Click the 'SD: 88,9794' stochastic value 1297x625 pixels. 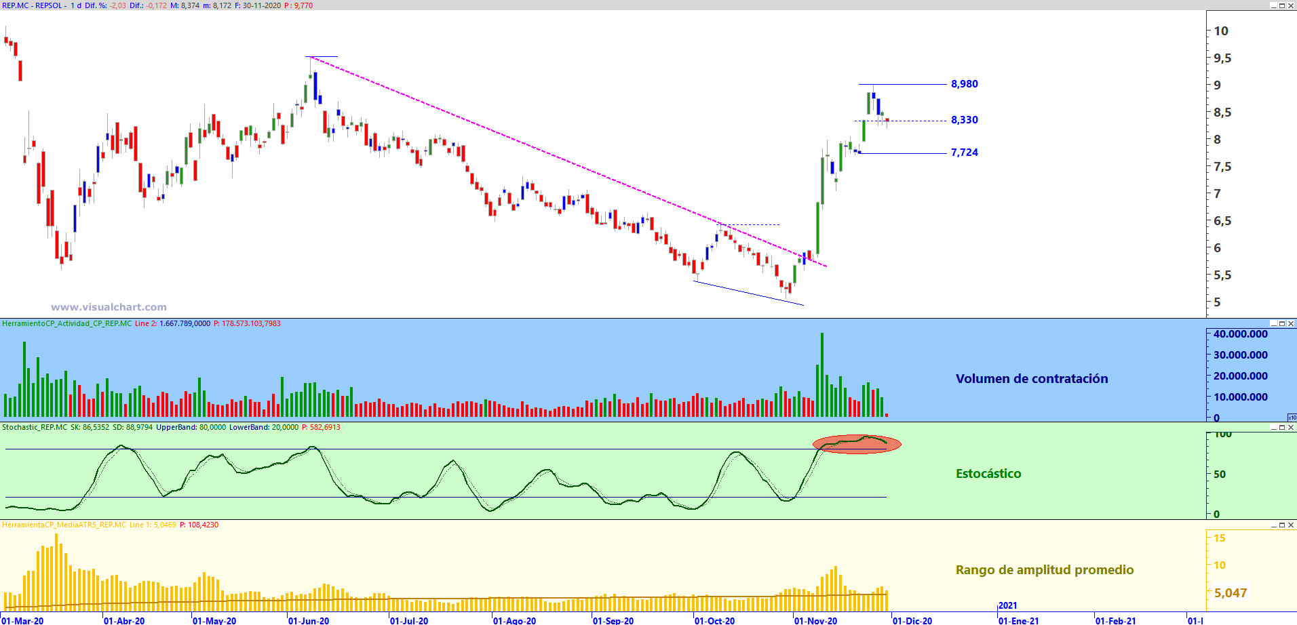[132, 428]
